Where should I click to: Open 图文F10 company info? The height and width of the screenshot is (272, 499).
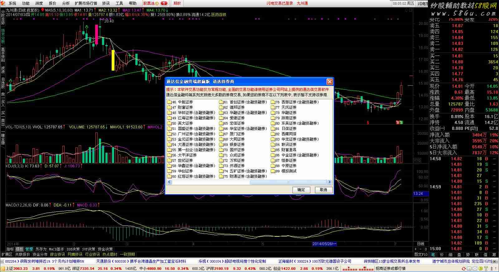(421, 255)
